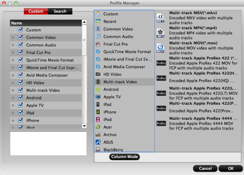Click the BlackBerry category icon

click(98, 149)
